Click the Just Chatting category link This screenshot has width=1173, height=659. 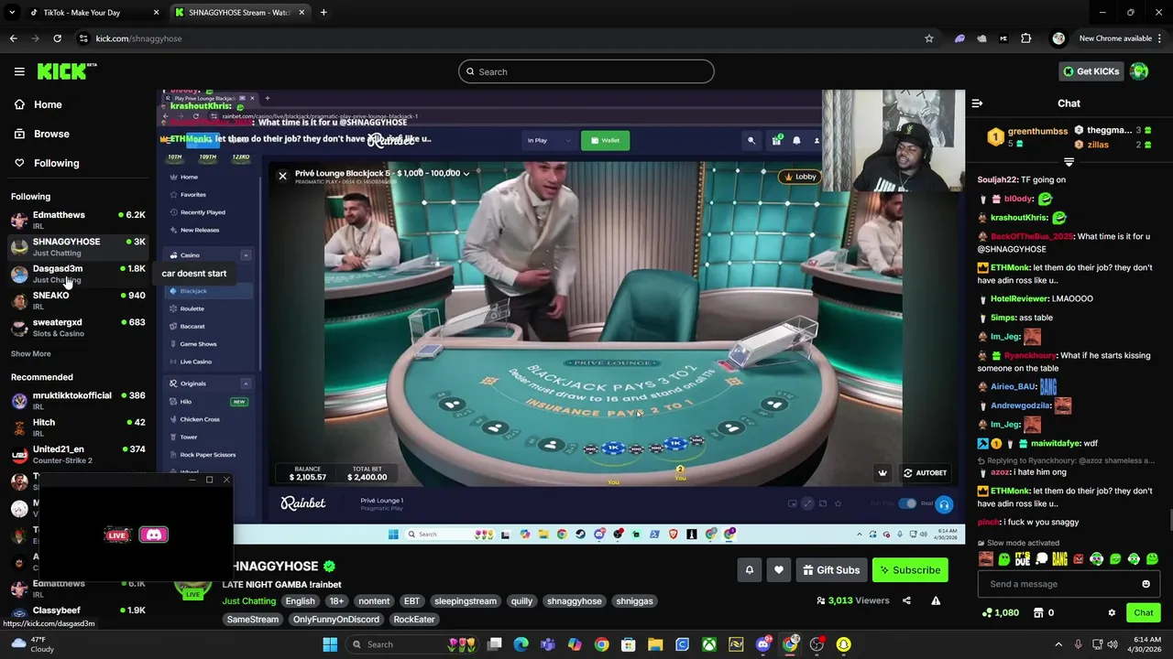249,601
